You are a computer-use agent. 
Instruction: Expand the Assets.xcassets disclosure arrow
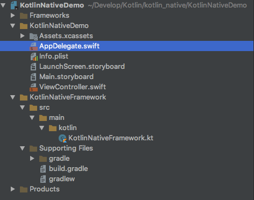coord(23,36)
